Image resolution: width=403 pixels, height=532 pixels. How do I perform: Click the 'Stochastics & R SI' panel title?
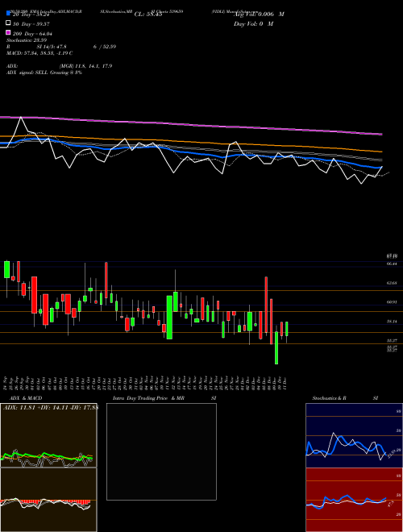[x=345, y=398]
